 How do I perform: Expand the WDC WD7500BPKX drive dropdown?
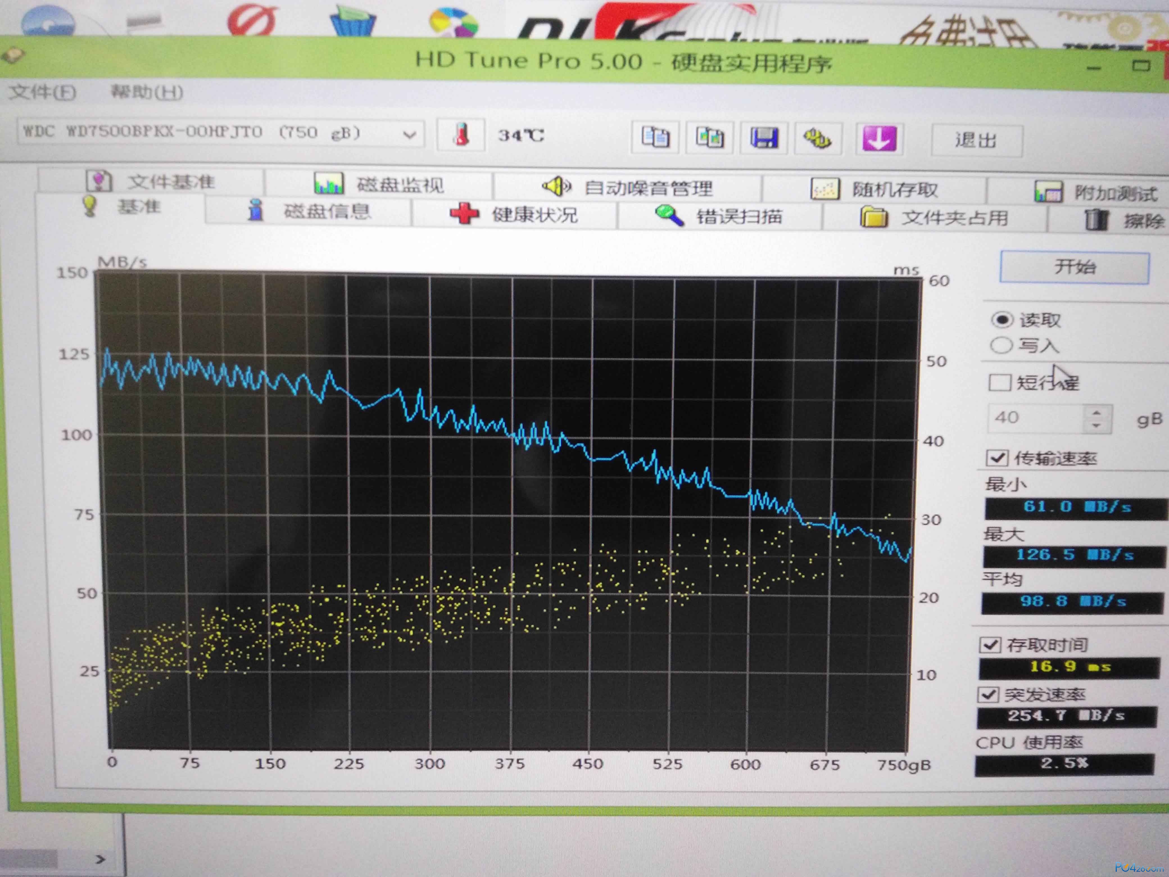coord(409,135)
